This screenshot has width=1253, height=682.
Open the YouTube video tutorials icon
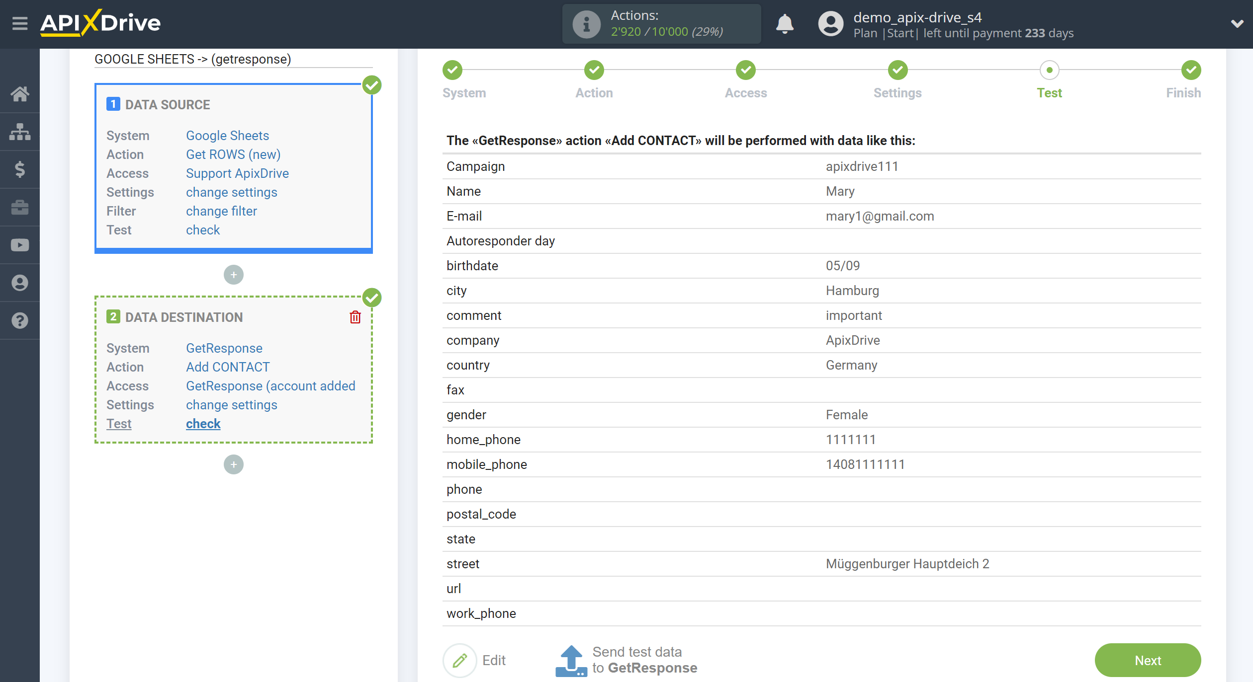20,245
